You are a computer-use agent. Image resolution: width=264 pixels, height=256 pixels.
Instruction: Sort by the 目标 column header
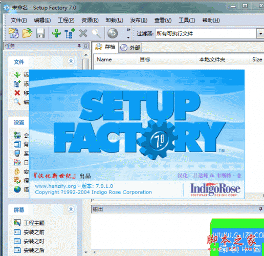tap(167, 59)
